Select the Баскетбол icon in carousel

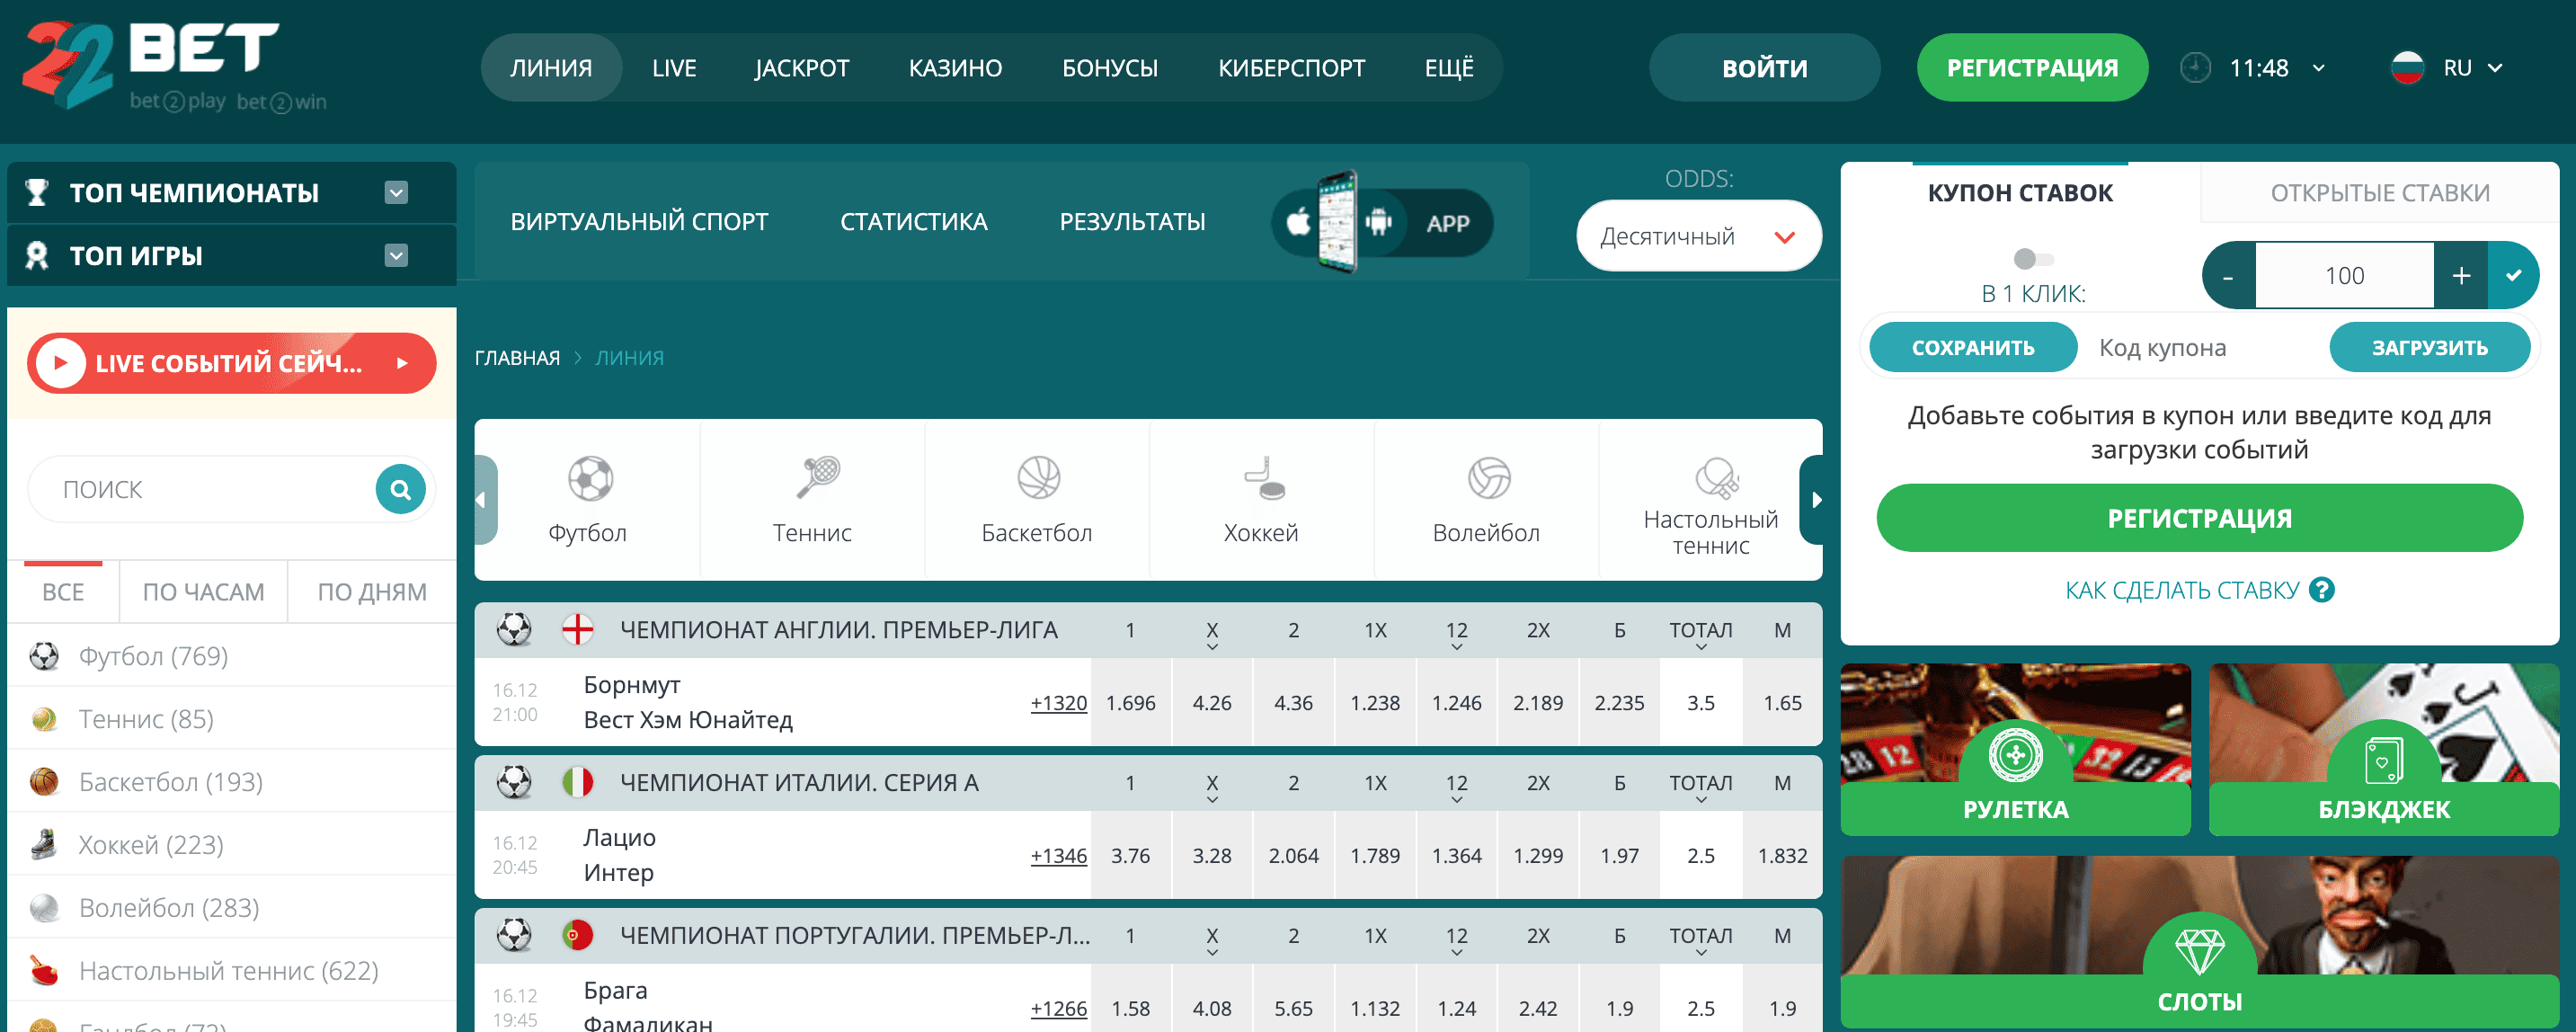click(x=1038, y=477)
